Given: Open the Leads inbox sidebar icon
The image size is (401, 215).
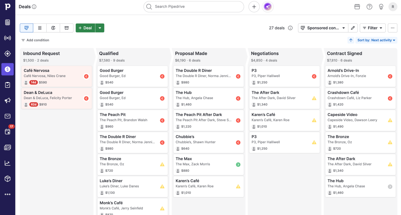Looking at the screenshot, I should 7,22.
